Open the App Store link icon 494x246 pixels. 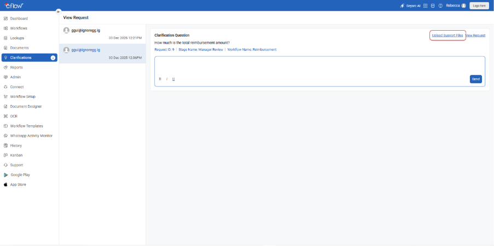click(x=6, y=185)
